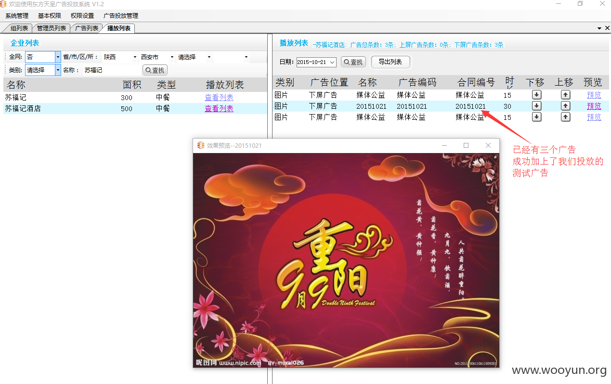Open the empty last region dropdown
611x384 pixels.
pos(246,57)
